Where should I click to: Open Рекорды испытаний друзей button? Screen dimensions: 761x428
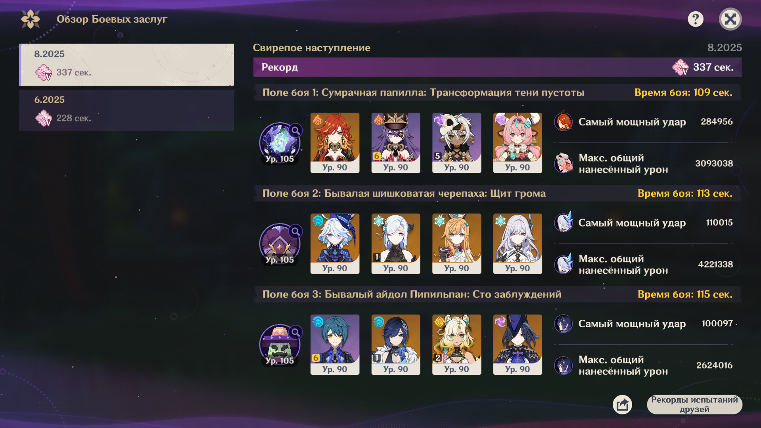coord(694,405)
